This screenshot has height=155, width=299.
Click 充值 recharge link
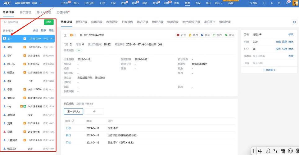click(x=278, y=42)
